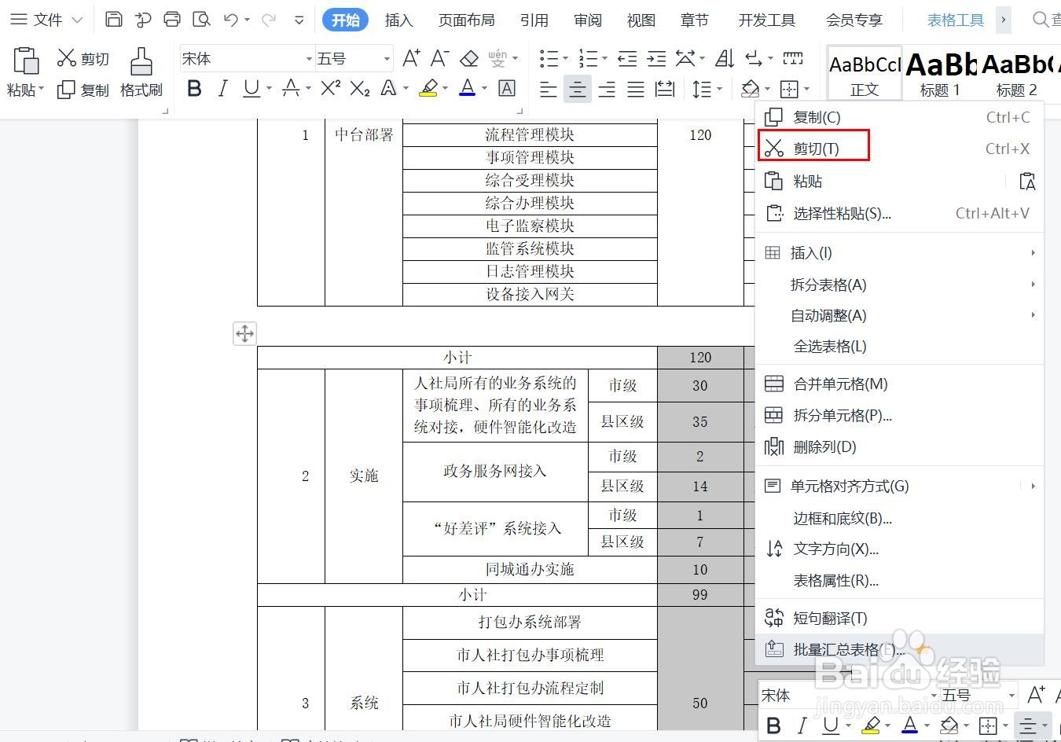Click the table move handle above the table
1061x742 pixels.
[244, 333]
